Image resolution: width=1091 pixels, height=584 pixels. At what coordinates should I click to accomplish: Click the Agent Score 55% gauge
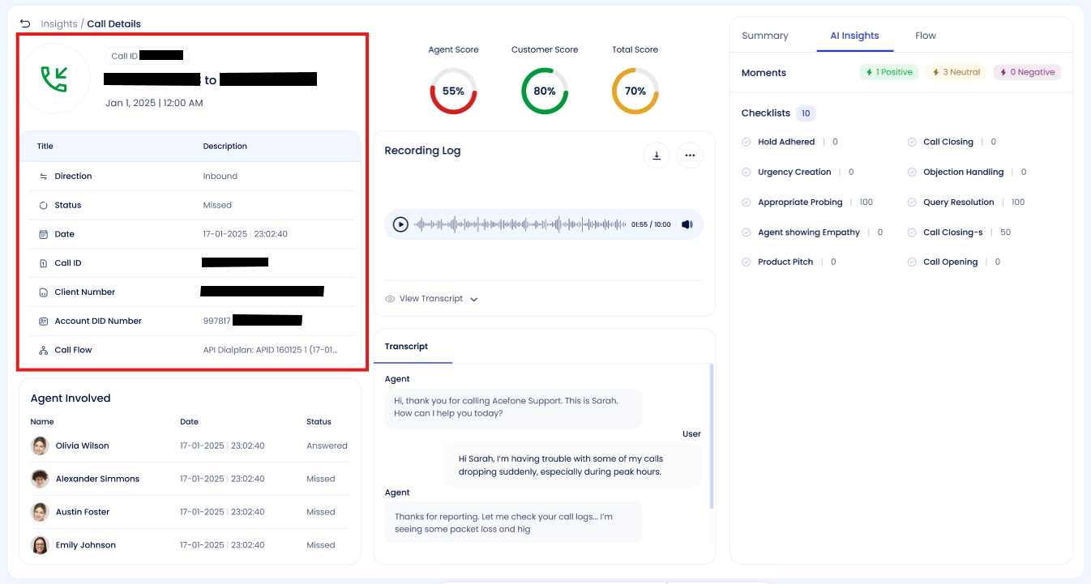tap(453, 91)
